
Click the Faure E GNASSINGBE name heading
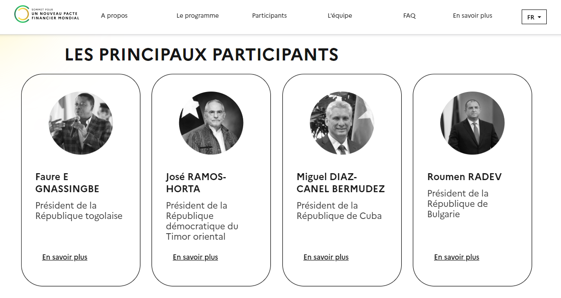click(x=67, y=183)
